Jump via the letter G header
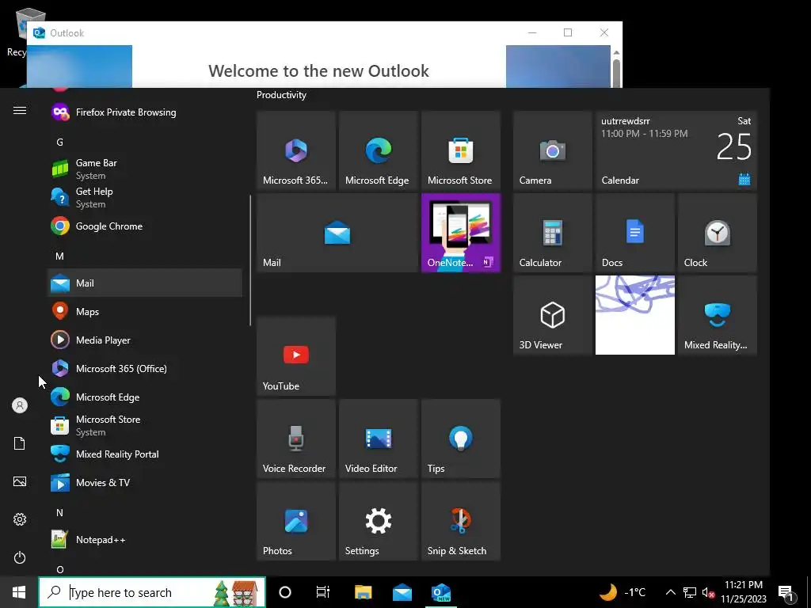Screen dimensions: 811x608 60,142
